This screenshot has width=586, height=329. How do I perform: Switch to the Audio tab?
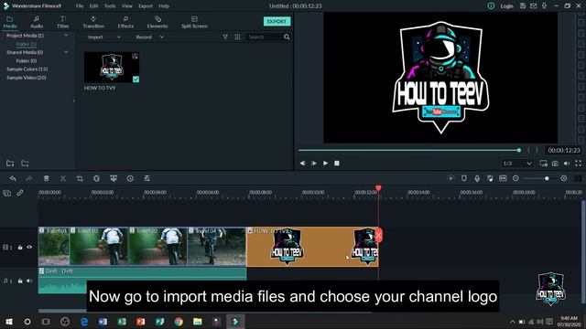pos(37,22)
